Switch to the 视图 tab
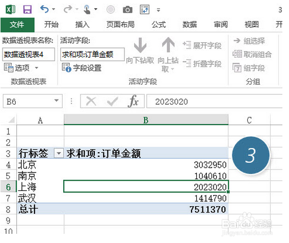This screenshot has width=289, height=243. tap(252, 25)
